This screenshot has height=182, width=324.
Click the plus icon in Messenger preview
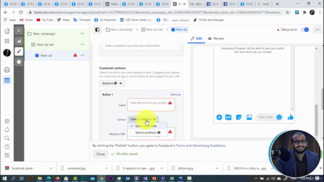tap(219, 117)
